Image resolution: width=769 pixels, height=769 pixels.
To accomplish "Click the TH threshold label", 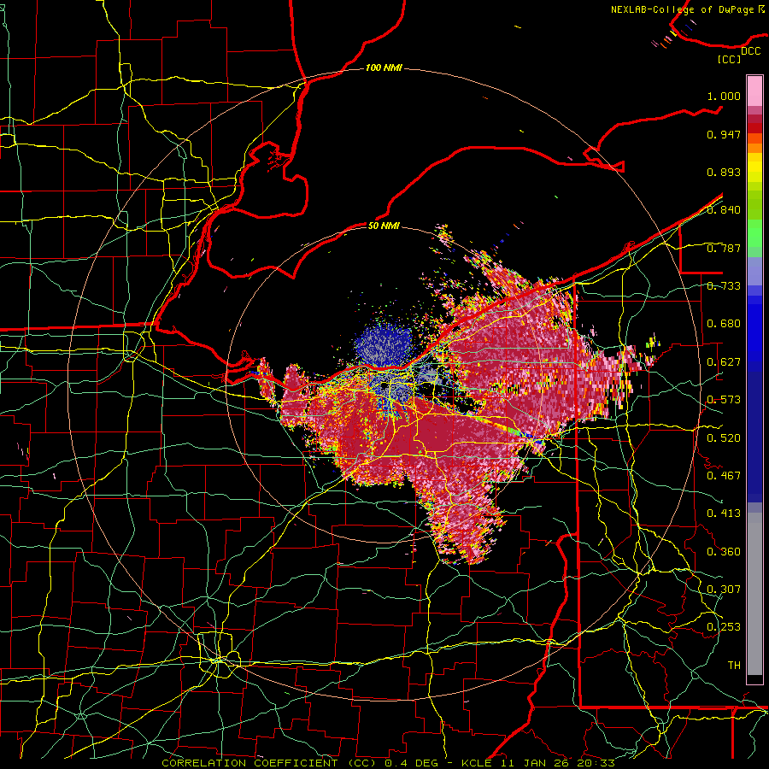I will click(x=734, y=666).
